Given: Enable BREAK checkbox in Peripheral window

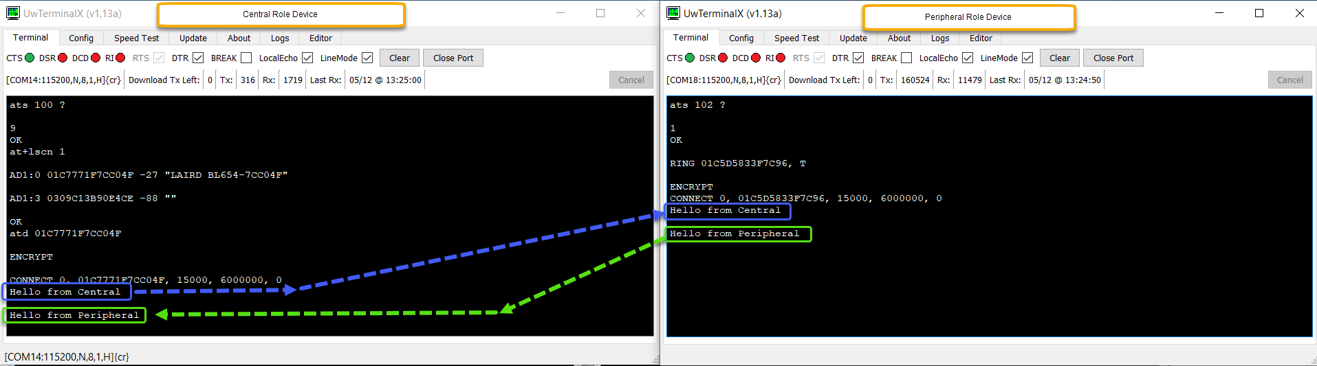Looking at the screenshot, I should [x=906, y=58].
